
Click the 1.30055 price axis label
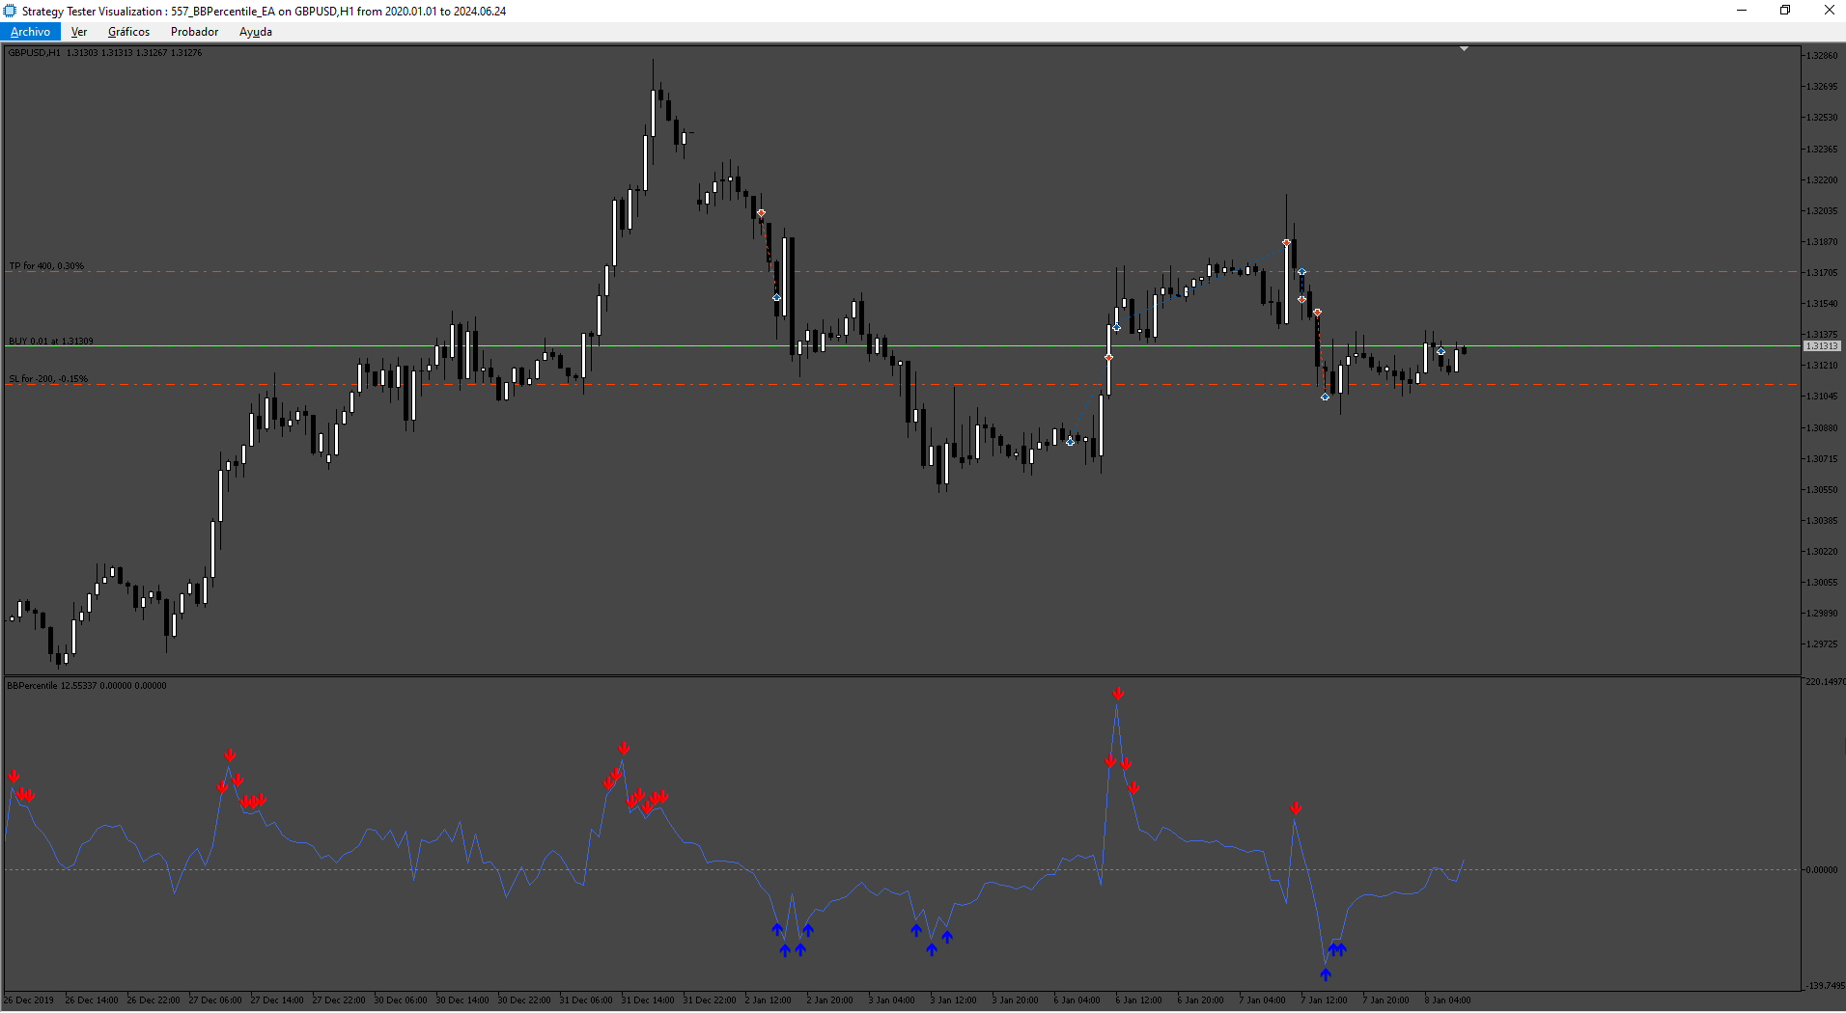[x=1822, y=583]
